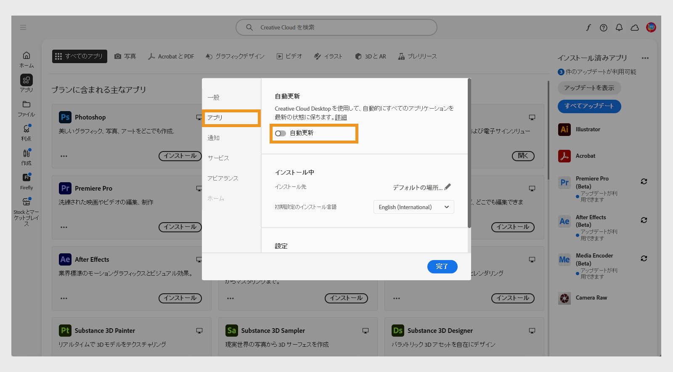
Task: Click the desktop icon on Substance 3D Sampler card
Action: (x=366, y=331)
